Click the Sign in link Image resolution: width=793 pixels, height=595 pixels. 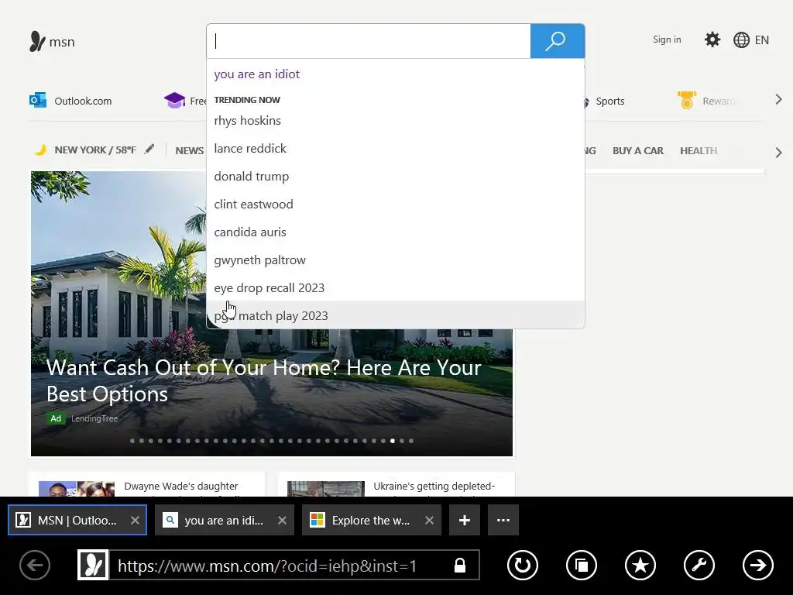[667, 40]
